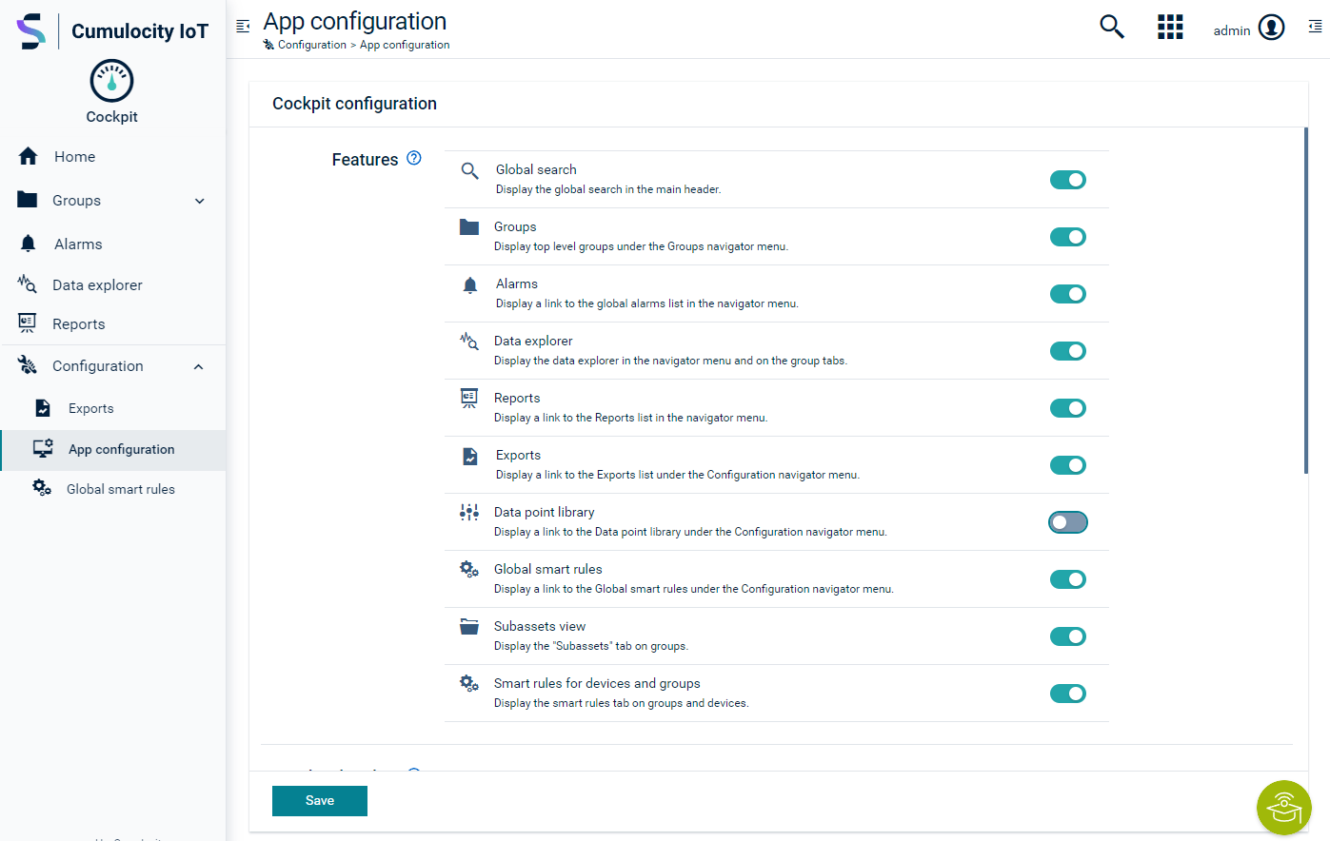This screenshot has height=841, width=1330.
Task: Disable the Global smart rules toggle
Action: click(1068, 579)
